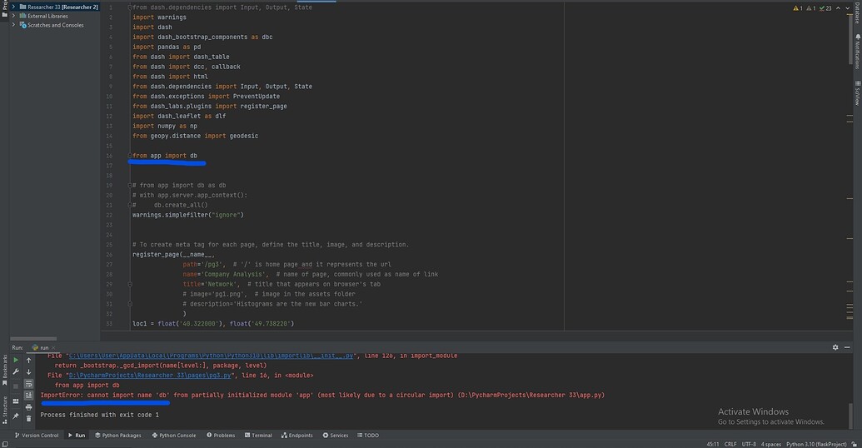Open the Terminal tab

click(x=258, y=436)
